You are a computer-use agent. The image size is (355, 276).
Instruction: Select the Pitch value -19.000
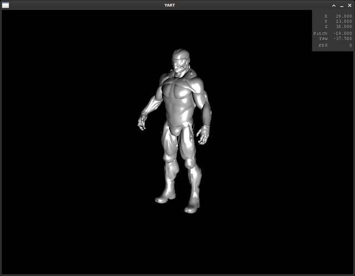(343, 33)
